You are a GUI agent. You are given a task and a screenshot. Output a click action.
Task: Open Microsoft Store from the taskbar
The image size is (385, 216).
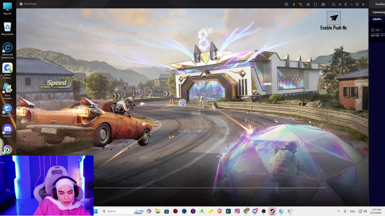(x=166, y=211)
